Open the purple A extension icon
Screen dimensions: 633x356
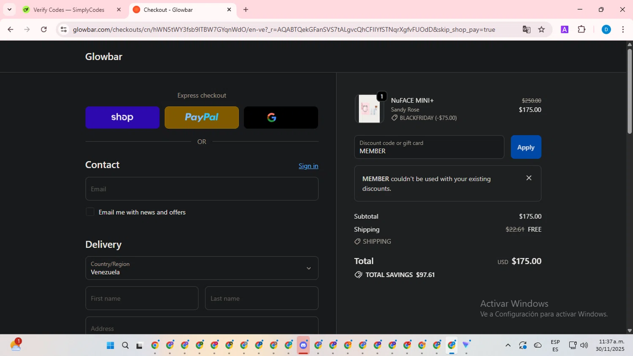[x=565, y=30]
